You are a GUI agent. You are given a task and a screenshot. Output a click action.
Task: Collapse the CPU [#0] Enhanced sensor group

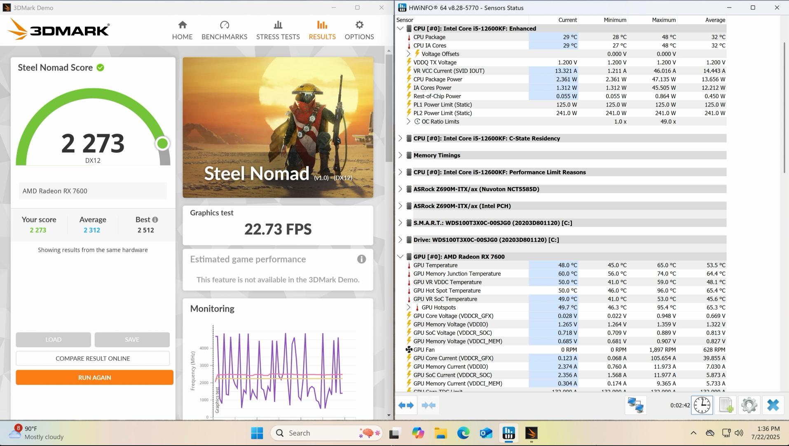400,28
